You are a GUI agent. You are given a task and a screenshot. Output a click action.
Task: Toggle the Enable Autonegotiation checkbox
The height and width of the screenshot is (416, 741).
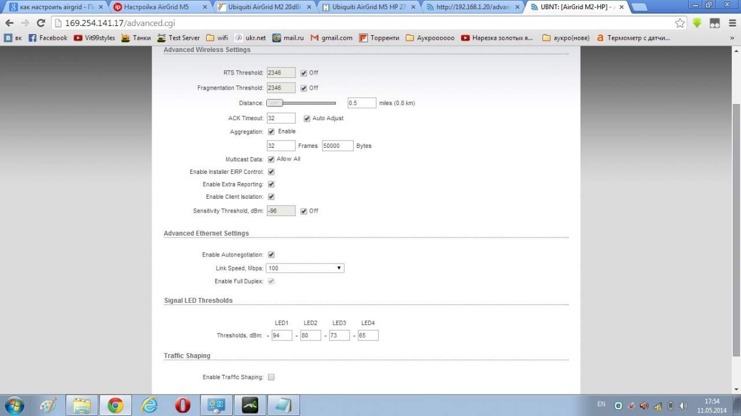[272, 255]
